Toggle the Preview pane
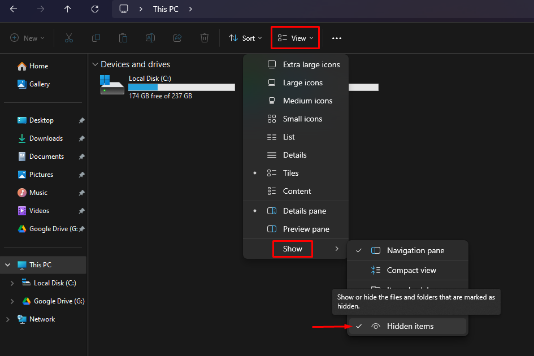The height and width of the screenshot is (356, 534). click(296, 229)
